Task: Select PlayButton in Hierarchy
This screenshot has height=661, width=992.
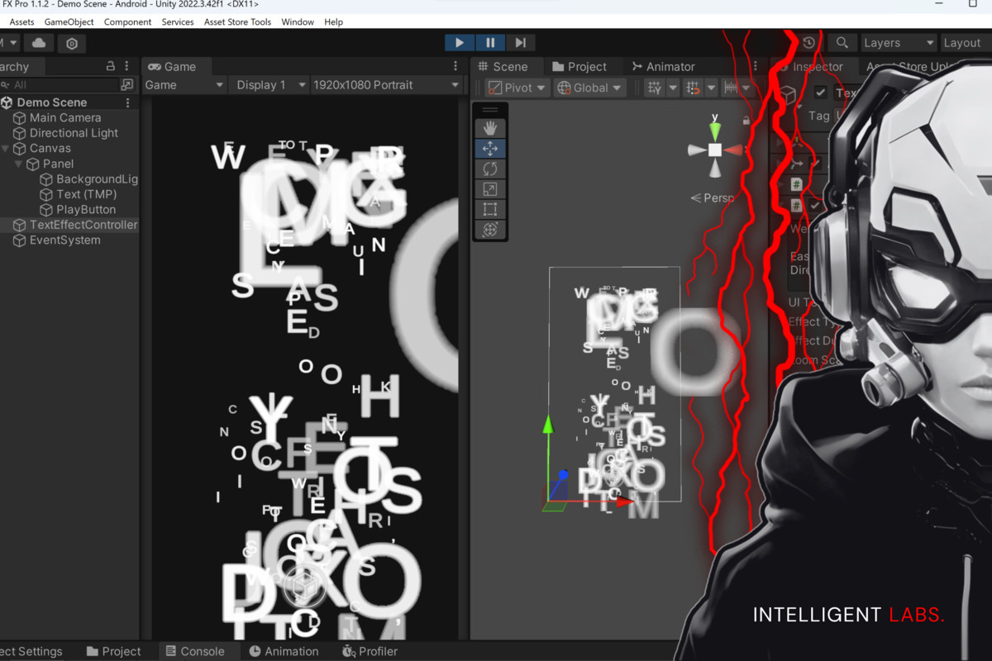Action: [86, 210]
